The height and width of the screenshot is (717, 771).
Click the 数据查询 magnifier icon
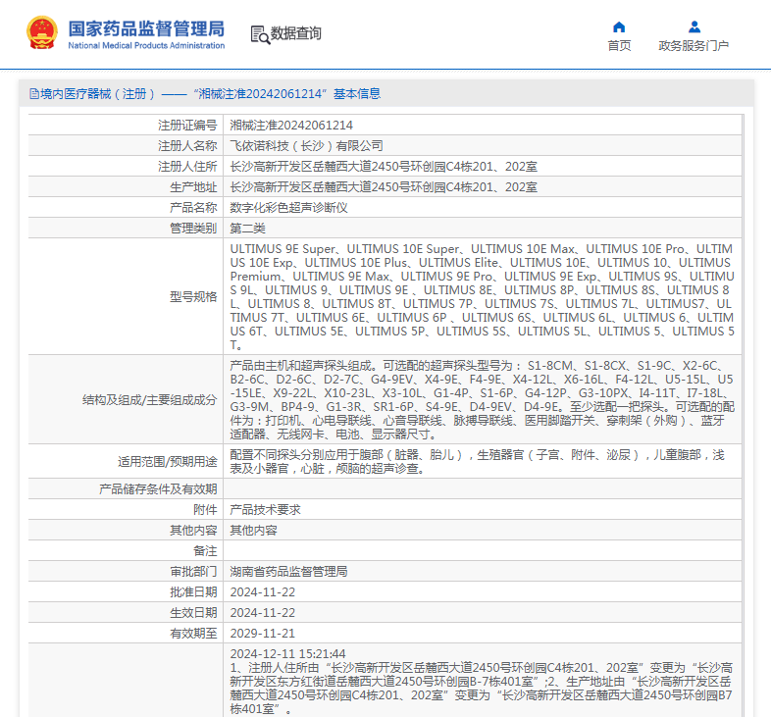260,34
